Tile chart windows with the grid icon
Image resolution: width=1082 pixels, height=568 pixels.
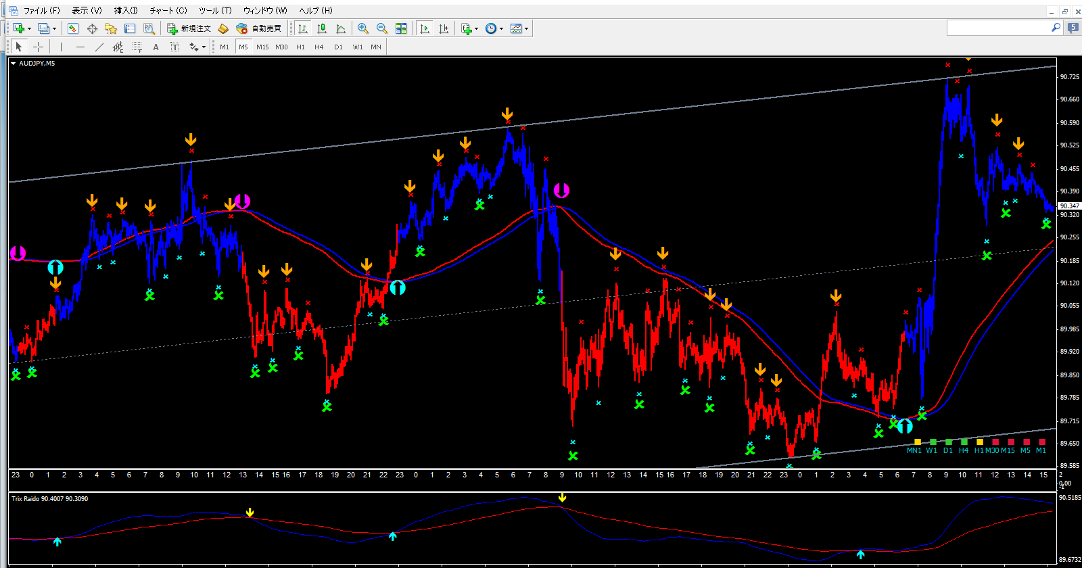pos(401,28)
